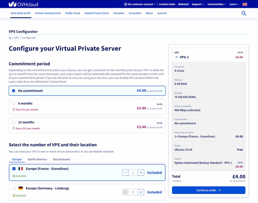Open the My customer account dropdown
This screenshot has width=258, height=203.
(140, 4)
